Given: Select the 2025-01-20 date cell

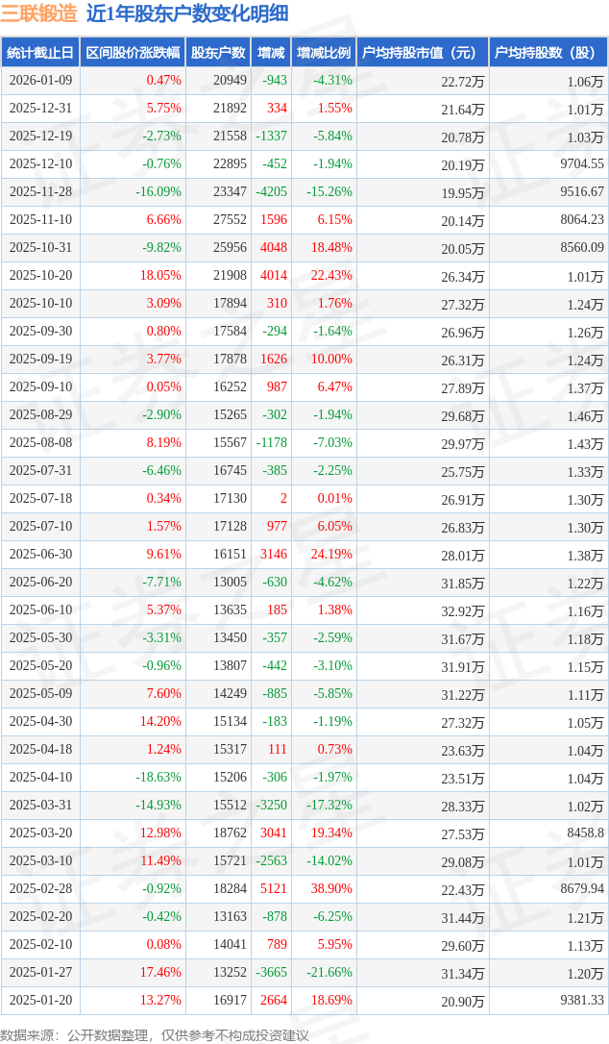Looking at the screenshot, I should (40, 1001).
